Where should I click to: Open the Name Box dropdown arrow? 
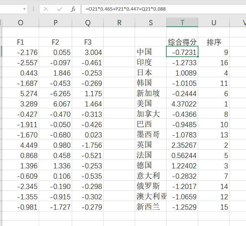[x=24, y=9]
